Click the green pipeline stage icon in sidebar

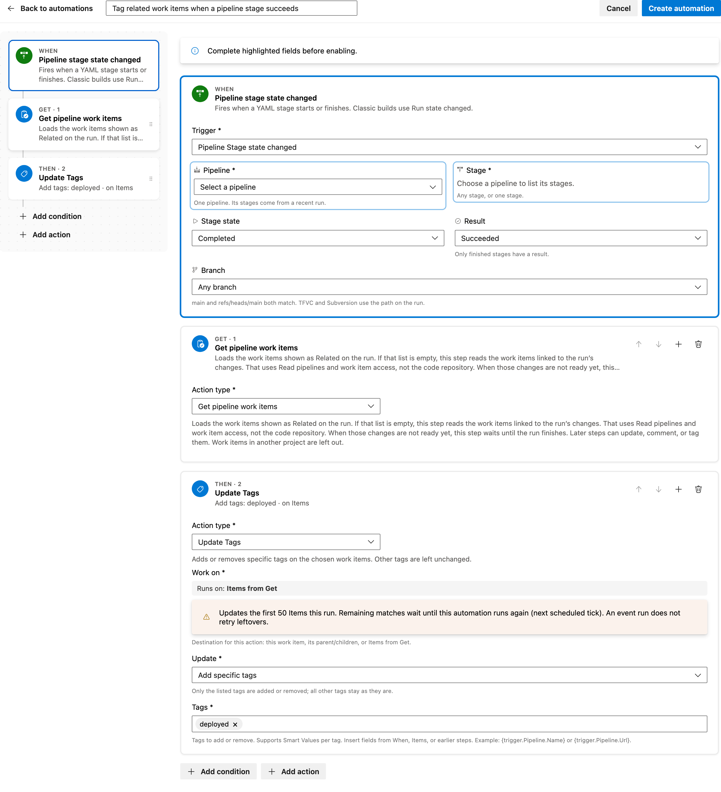(x=24, y=56)
